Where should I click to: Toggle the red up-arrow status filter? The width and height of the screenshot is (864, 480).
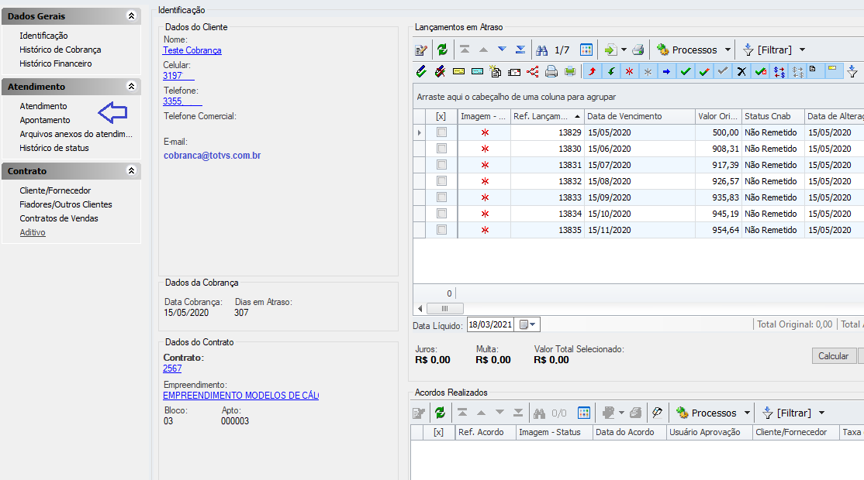coord(593,71)
